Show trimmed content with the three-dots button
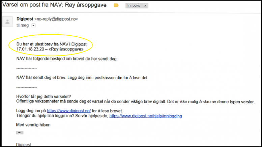 (x=20, y=133)
